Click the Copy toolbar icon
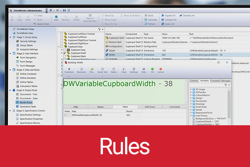250x167 pixels. tap(19, 18)
